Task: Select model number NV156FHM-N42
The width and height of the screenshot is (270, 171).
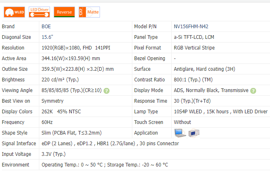Action: [x=191, y=27]
